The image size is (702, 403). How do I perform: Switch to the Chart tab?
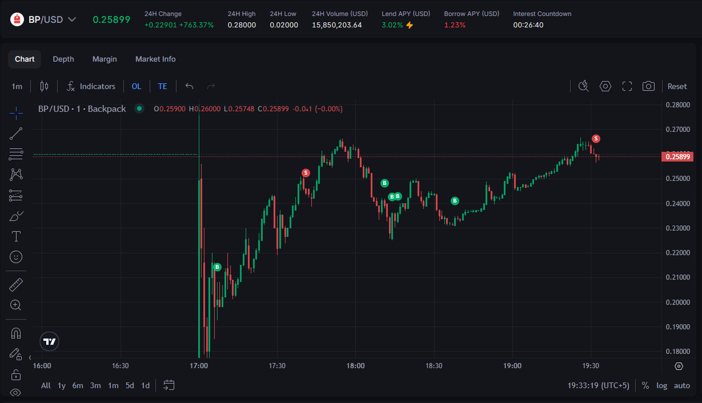25,59
